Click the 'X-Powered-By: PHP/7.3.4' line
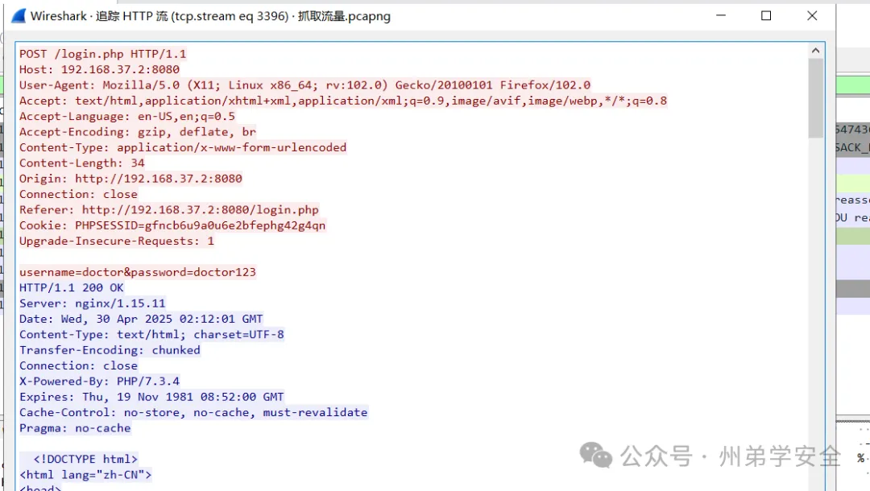 tap(99, 382)
